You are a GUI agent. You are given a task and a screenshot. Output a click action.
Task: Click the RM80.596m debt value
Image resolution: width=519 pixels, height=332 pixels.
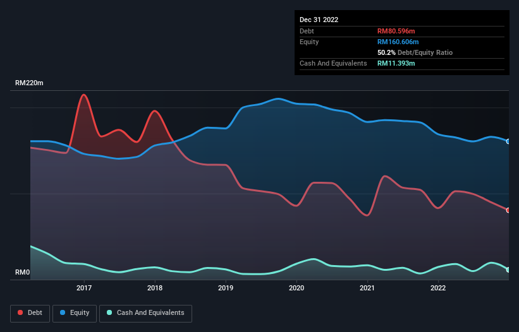click(396, 31)
